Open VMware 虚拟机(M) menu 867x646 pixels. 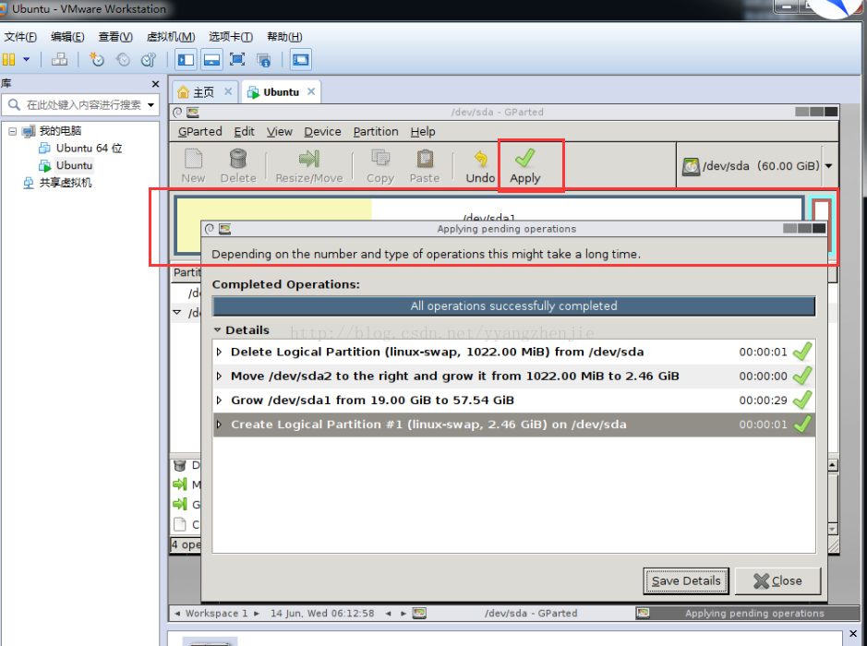tap(171, 37)
